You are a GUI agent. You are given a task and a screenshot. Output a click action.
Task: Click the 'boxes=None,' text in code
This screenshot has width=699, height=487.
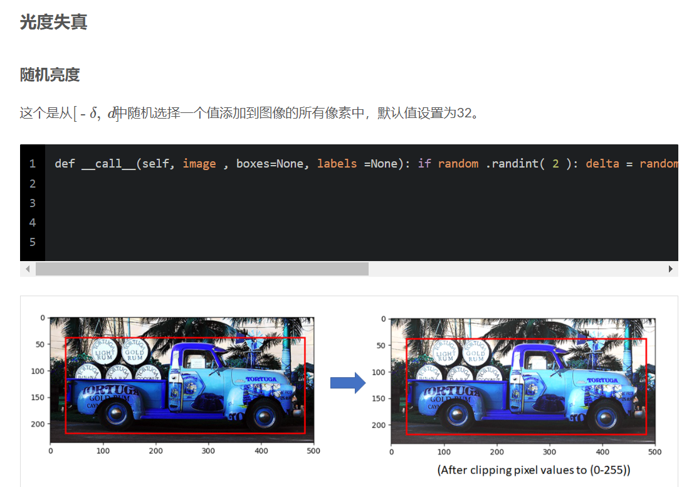coord(273,164)
